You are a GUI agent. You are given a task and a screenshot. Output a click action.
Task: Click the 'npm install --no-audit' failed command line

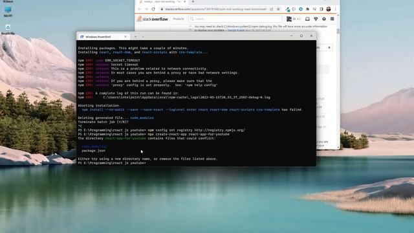coord(192,109)
